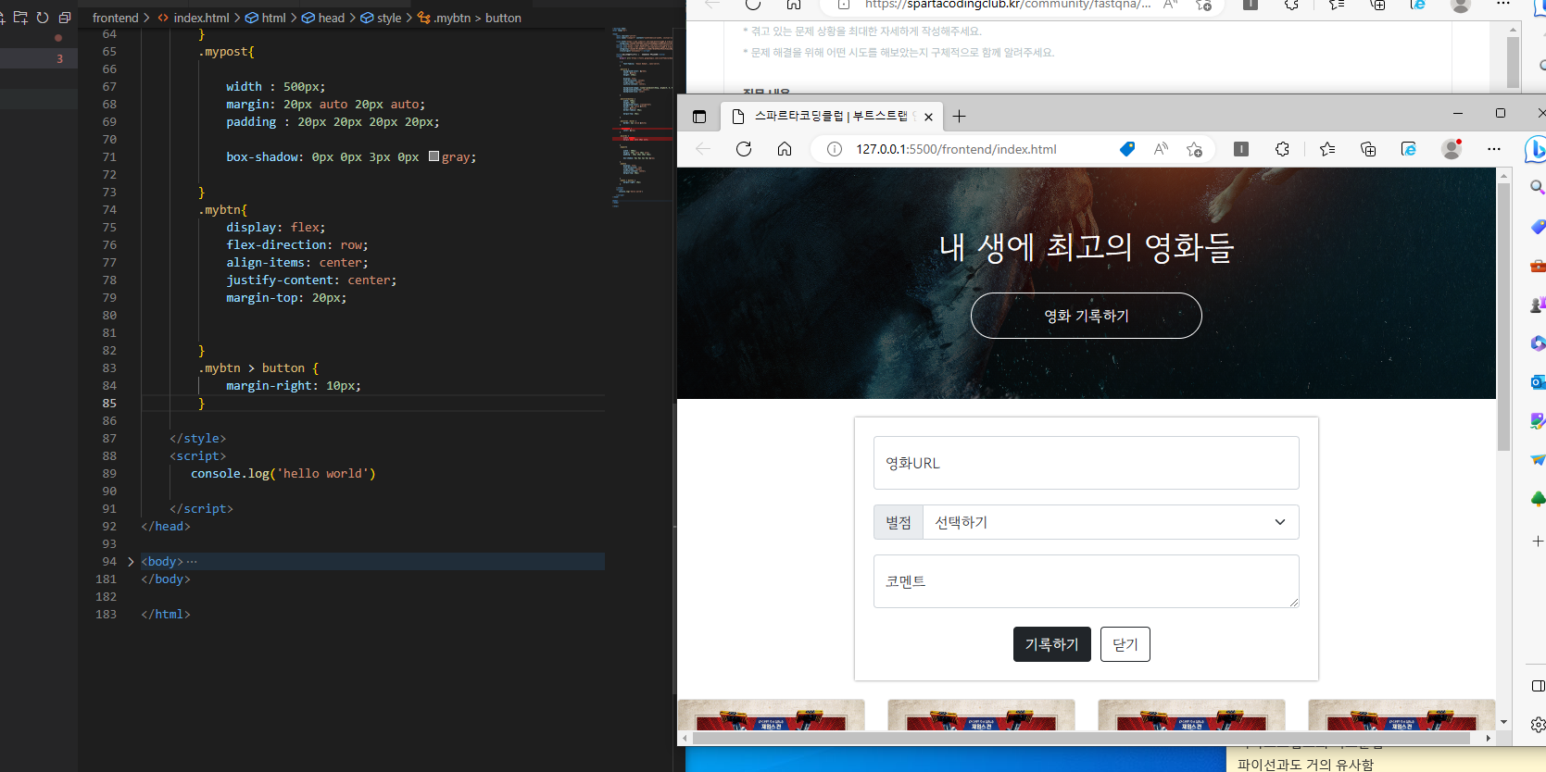The image size is (1546, 772).
Task: Open the shopping price tag icon in address bar
Action: point(1127,149)
